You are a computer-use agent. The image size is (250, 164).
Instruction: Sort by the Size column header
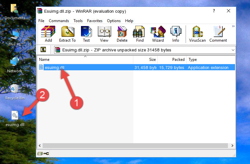click(x=145, y=60)
